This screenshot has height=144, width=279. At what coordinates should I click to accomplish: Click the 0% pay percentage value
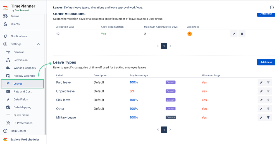click(x=132, y=91)
